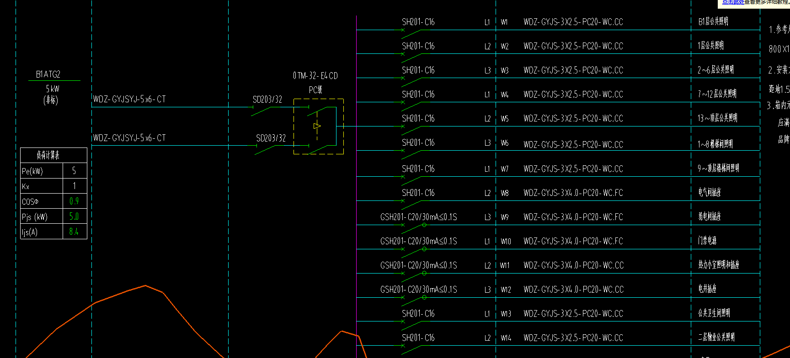Viewport: 790px width, 358px height.
Task: Click the Pe(kW) cell in load table
Action: pos(42,171)
